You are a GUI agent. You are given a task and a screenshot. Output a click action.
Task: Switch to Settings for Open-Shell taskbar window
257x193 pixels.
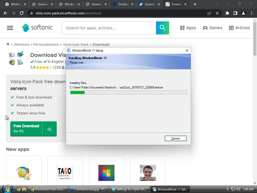click(129, 189)
